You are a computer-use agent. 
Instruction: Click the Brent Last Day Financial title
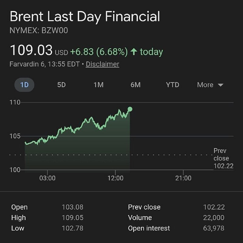85,16
